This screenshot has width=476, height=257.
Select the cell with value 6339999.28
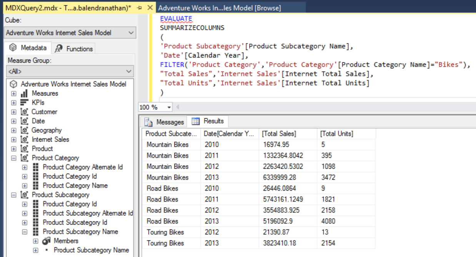coord(288,177)
